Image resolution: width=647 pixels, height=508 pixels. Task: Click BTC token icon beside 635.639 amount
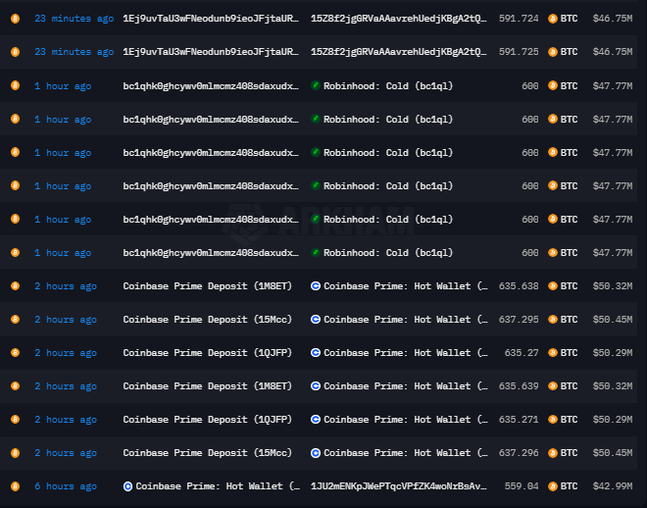553,386
